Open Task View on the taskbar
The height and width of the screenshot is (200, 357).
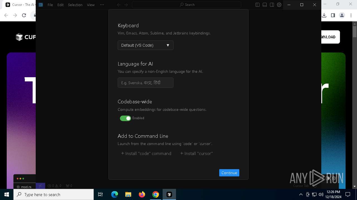click(x=100, y=194)
